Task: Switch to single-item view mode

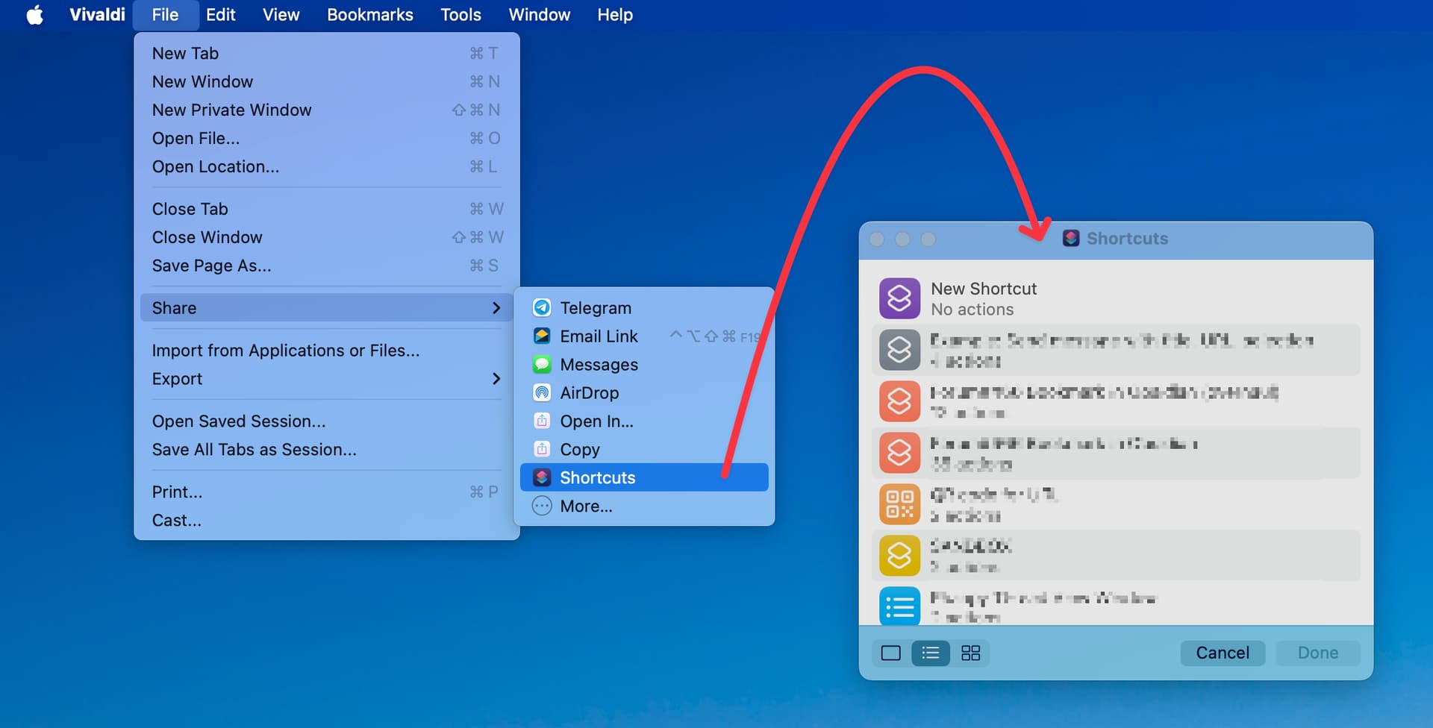Action: click(890, 653)
